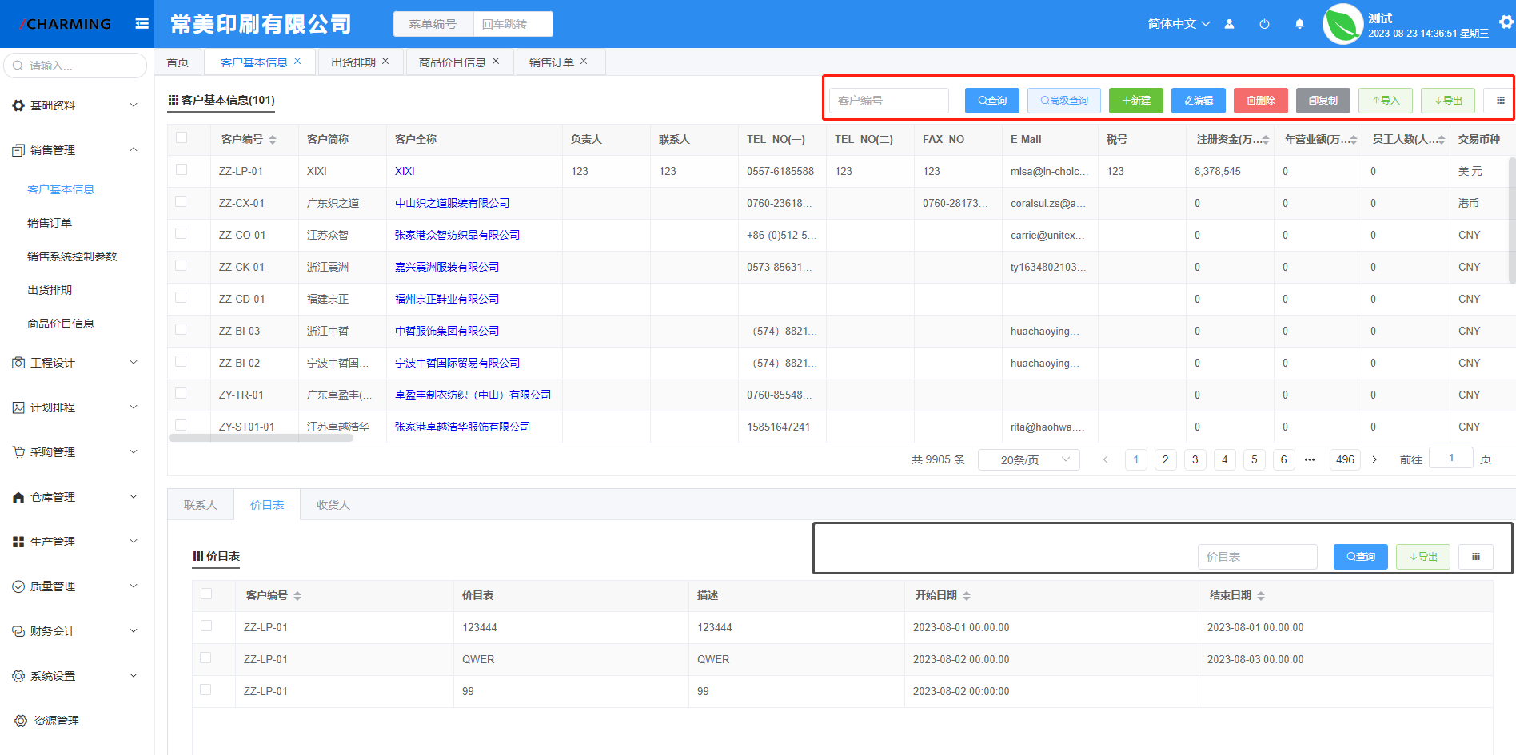This screenshot has height=755, width=1516.
Task: Open column settings grid icon for 价目表
Action: 1476,557
